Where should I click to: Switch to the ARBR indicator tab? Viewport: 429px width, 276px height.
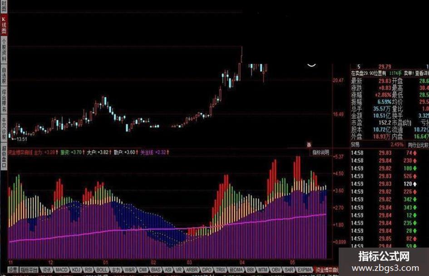[192, 270]
